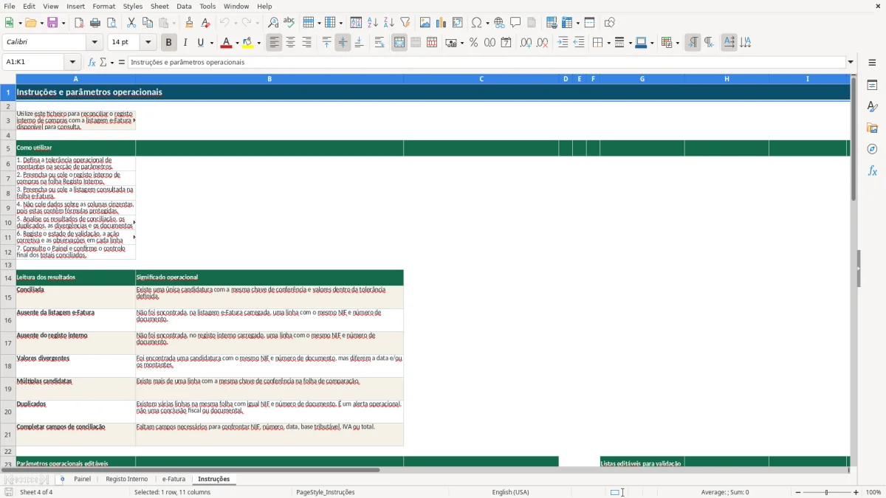Open the Function Wizard fx icon
The height and width of the screenshot is (498, 886).
point(92,62)
